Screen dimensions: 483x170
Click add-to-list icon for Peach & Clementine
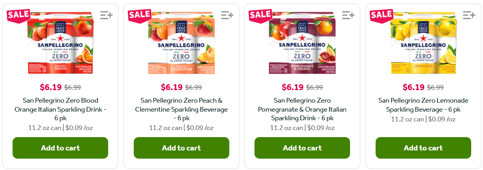pyautogui.click(x=227, y=15)
